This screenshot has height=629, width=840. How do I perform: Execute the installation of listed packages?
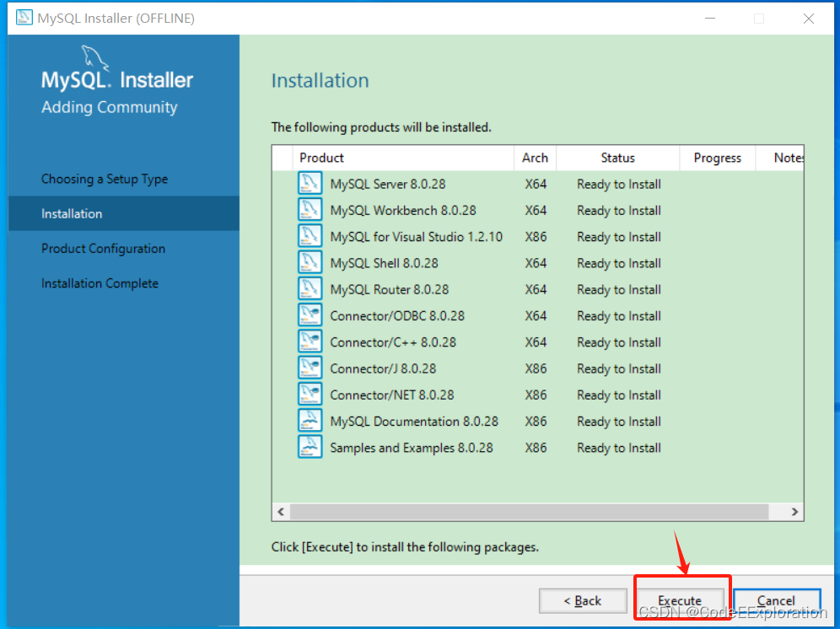680,600
